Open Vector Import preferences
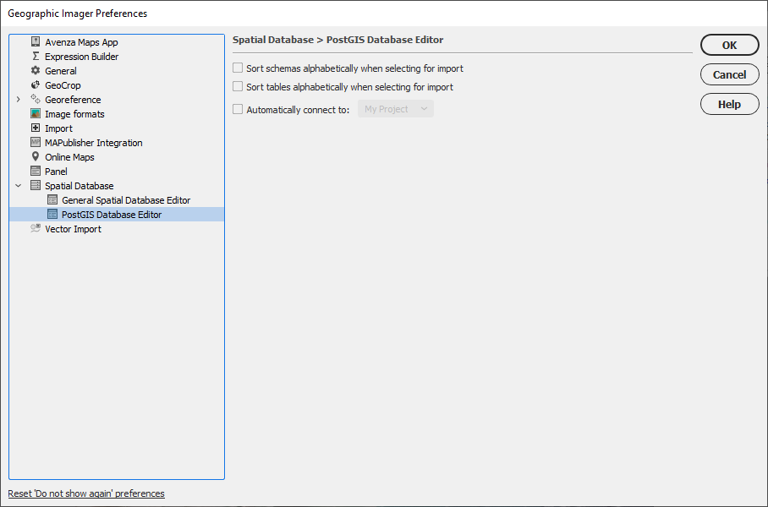The width and height of the screenshot is (768, 507). (73, 229)
